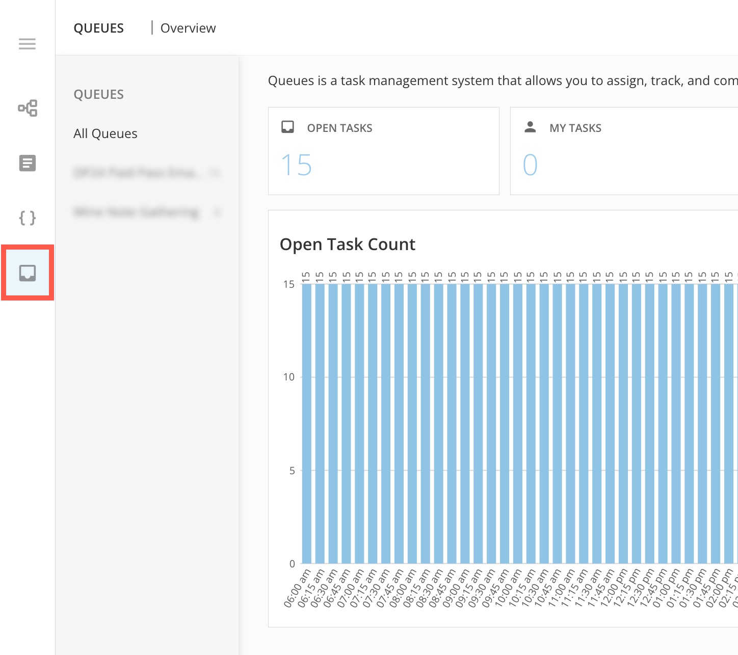The image size is (738, 655).
Task: Click the highlighted Queues inbox sidebar icon
Action: [x=28, y=273]
